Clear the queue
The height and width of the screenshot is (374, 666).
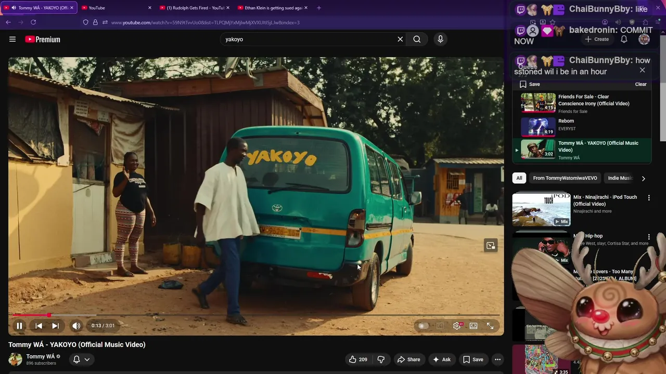click(641, 84)
